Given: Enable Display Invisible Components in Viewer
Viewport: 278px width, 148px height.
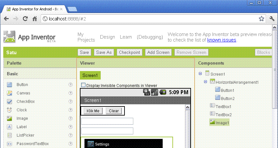Looking at the screenshot, I should 83,85.
